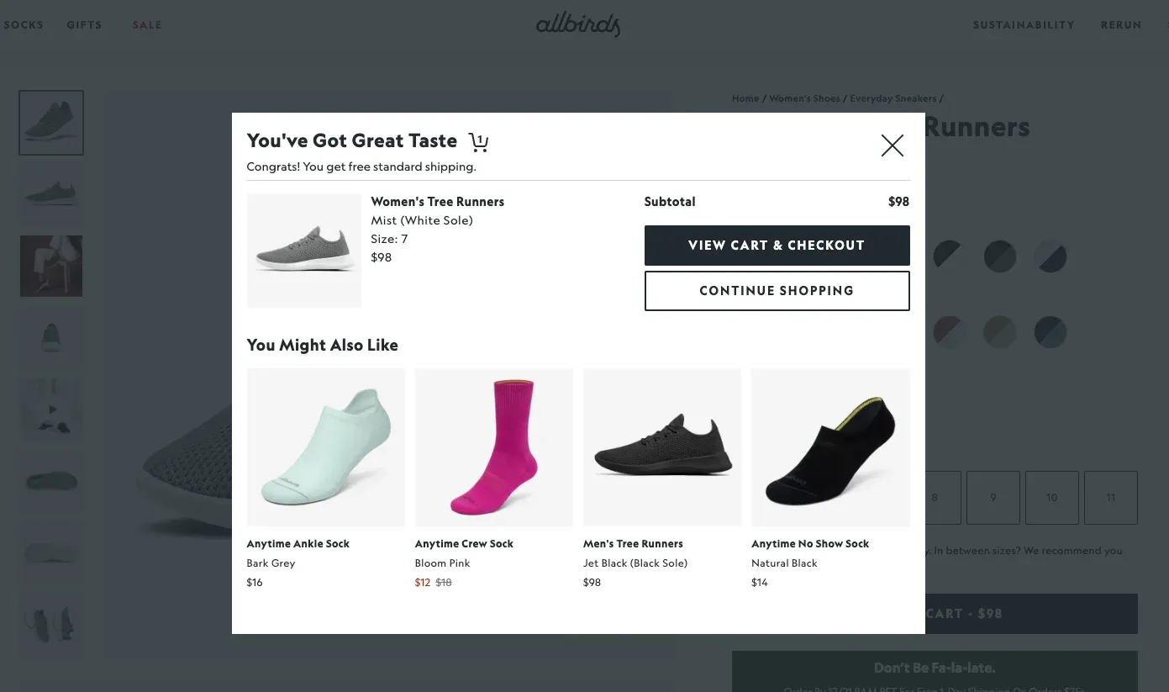Open the GIFTS menu
The height and width of the screenshot is (692, 1169).
point(84,24)
